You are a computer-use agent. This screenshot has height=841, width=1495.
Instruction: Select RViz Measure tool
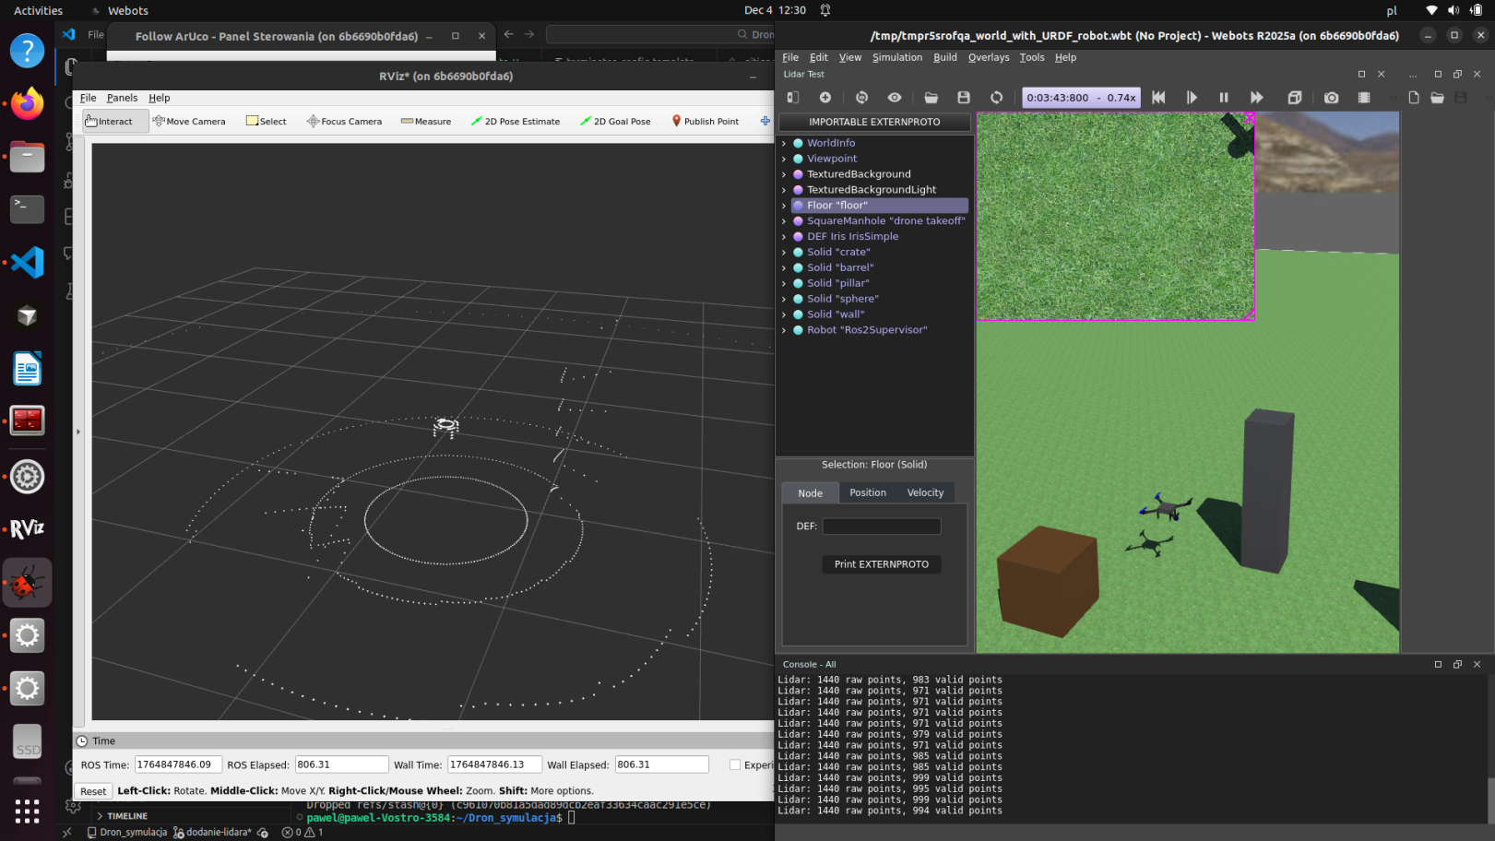pos(426,122)
